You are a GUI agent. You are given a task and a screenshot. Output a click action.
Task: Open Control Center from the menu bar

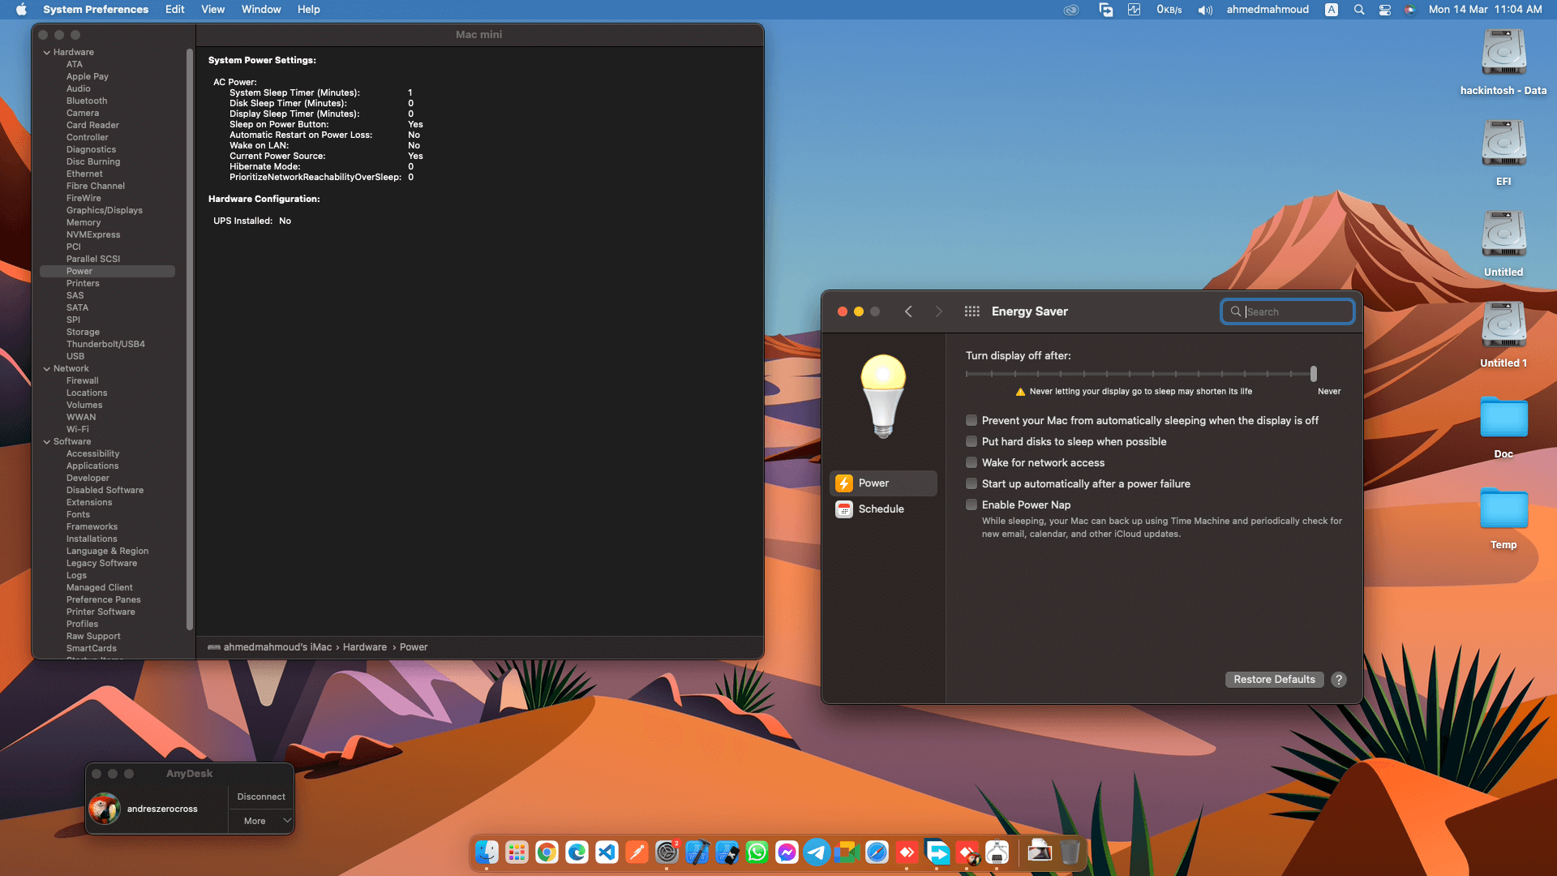pos(1385,10)
